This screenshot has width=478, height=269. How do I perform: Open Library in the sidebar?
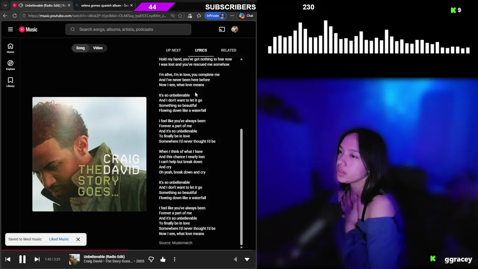coord(10,82)
